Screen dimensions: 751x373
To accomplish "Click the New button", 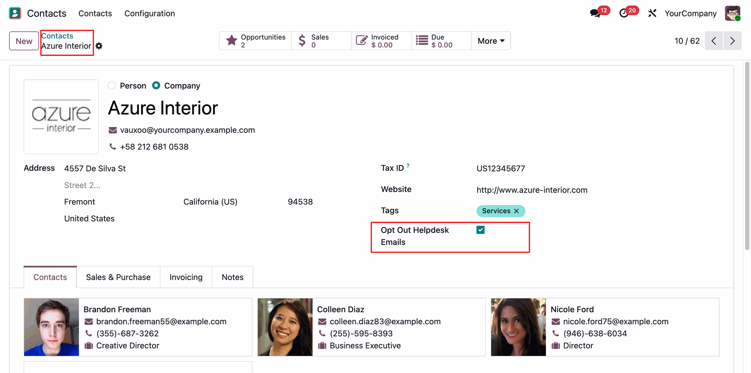I will pos(24,41).
